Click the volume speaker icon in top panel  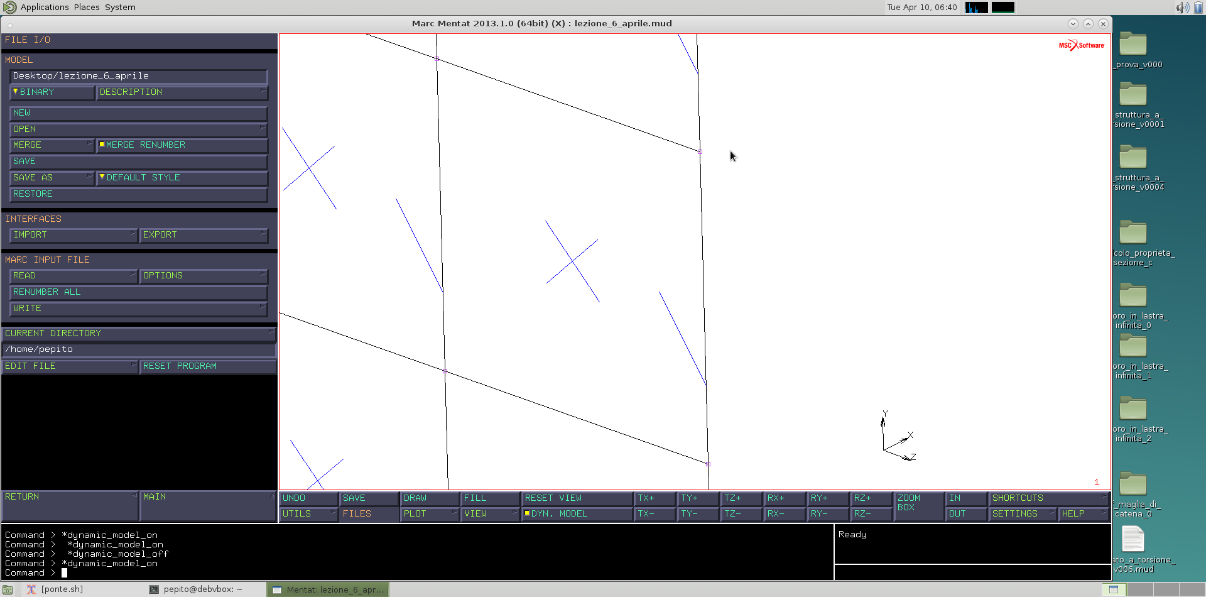click(1182, 8)
